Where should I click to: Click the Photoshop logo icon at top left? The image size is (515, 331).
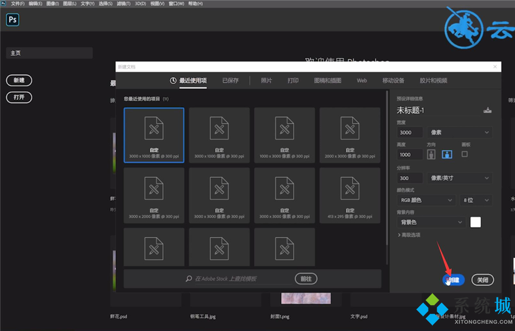(x=12, y=20)
